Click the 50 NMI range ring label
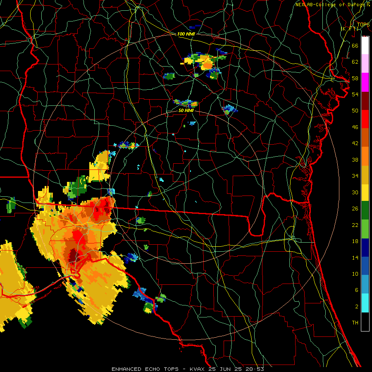The image size is (372, 372). [186, 110]
